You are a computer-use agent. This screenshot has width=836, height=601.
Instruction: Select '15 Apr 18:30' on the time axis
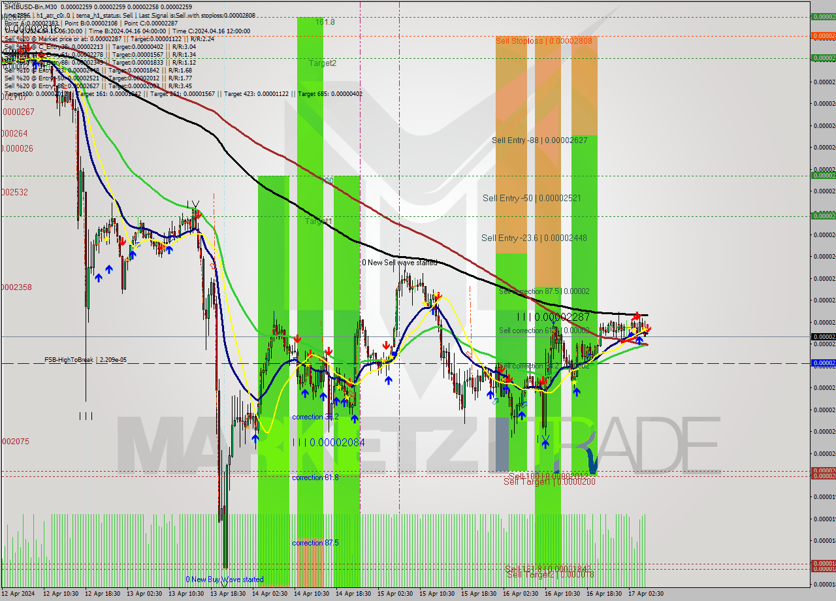[x=478, y=594]
